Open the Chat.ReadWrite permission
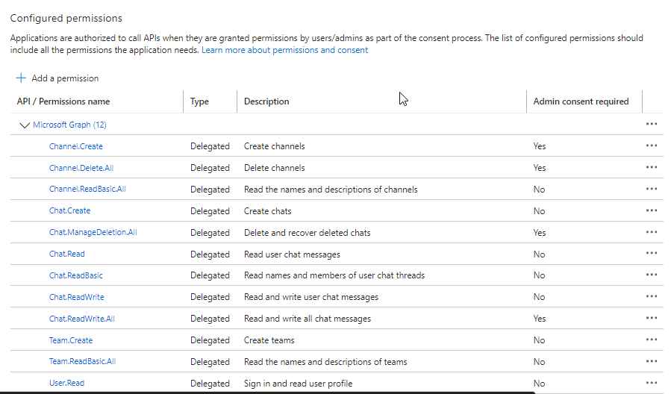 click(77, 297)
